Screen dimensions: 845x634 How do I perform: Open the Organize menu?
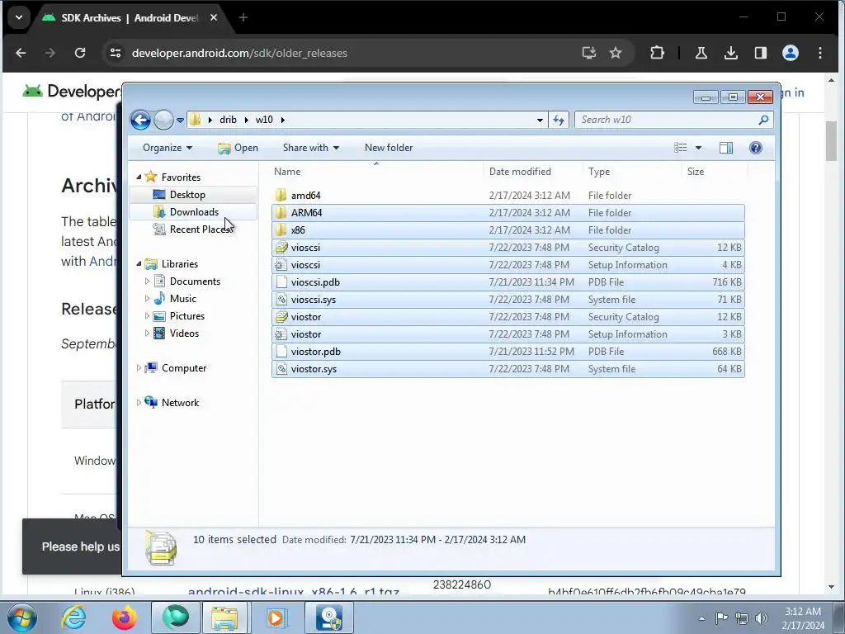point(168,148)
